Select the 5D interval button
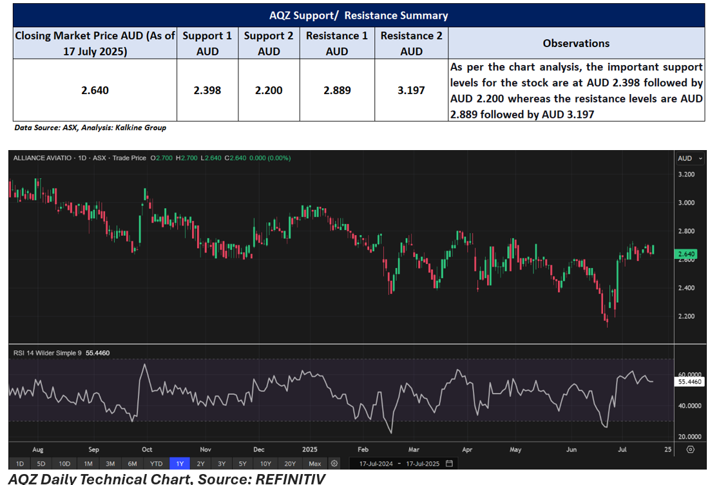 (x=41, y=463)
